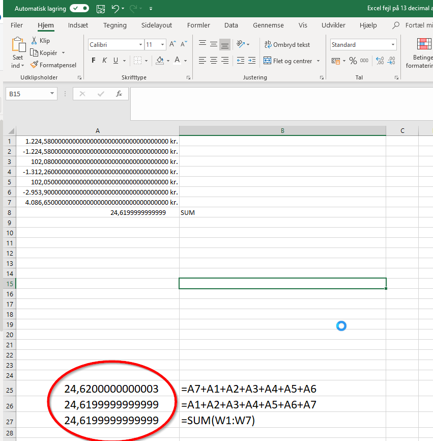Image resolution: width=433 pixels, height=441 pixels.
Task: Click the decrease font size icon
Action: tap(184, 44)
